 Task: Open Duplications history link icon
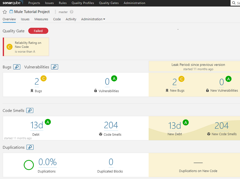tap(30, 147)
